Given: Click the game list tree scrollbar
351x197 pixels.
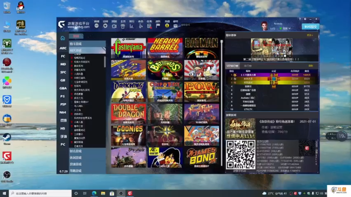Looking at the screenshot, I should pos(104,62).
